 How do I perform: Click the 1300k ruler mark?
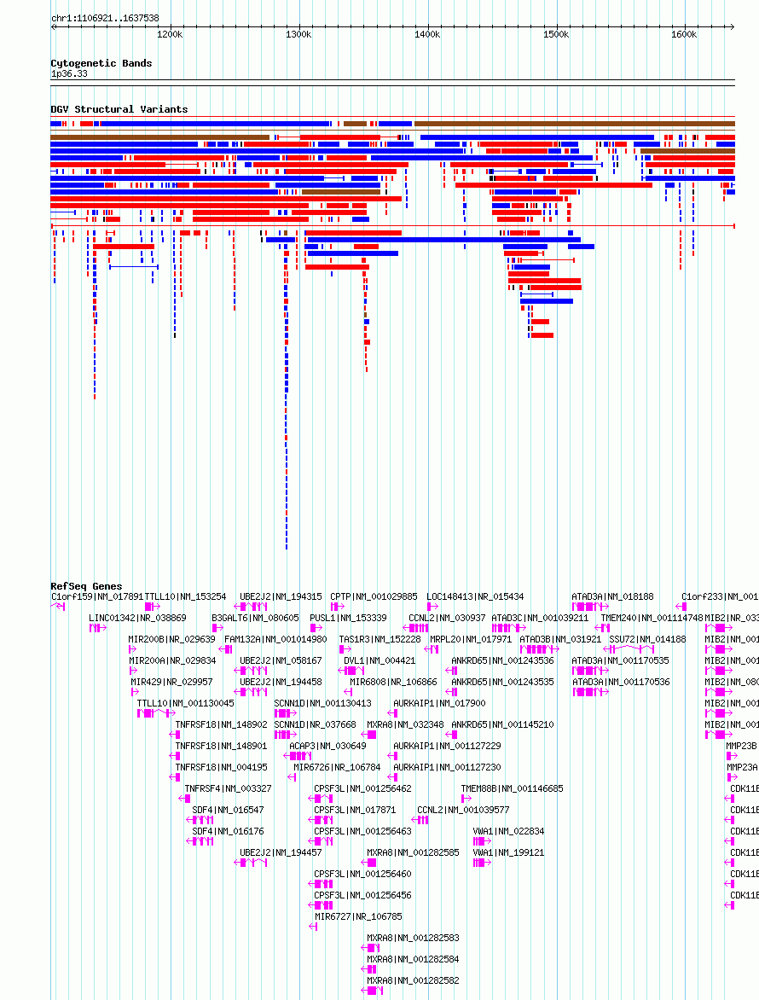(x=298, y=34)
